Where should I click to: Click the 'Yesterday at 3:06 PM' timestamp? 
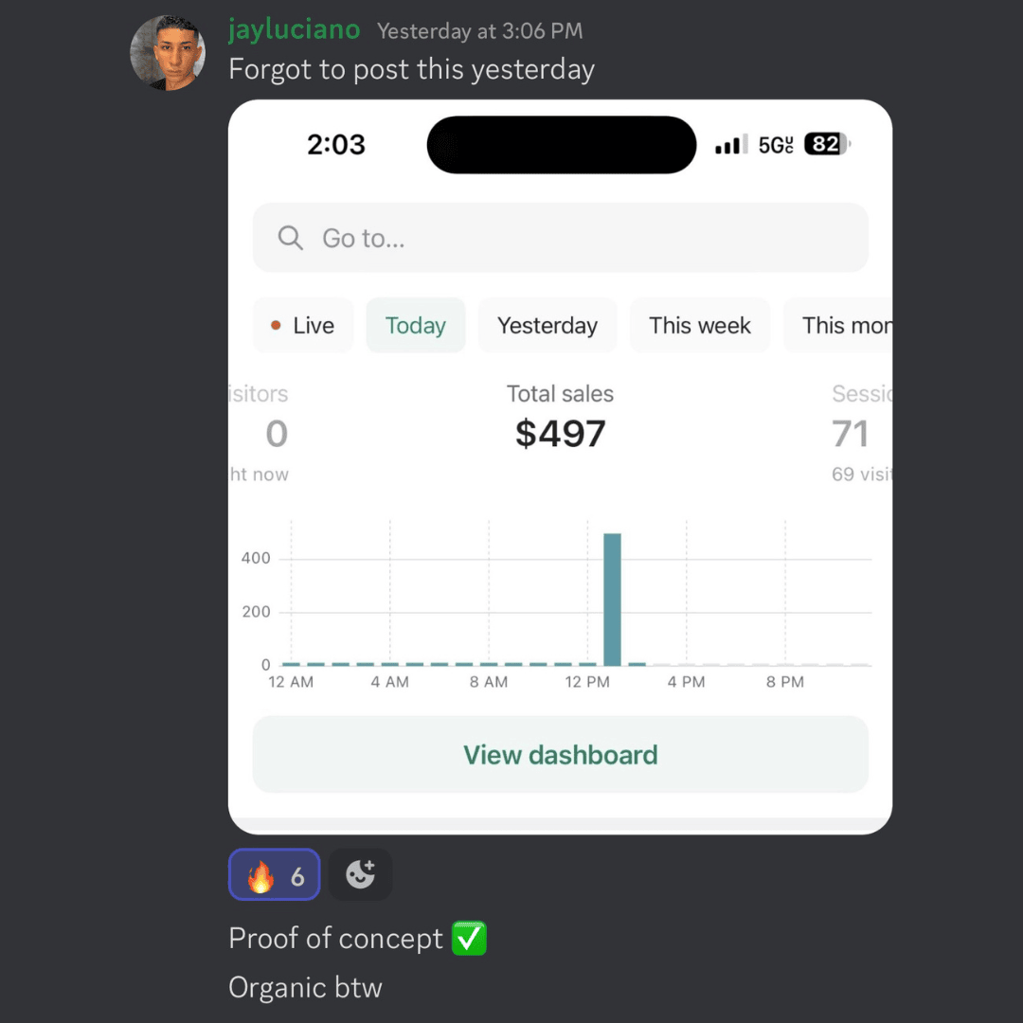click(x=479, y=31)
